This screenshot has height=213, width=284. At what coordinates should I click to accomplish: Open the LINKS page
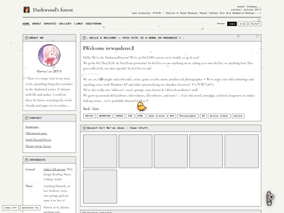78,24
